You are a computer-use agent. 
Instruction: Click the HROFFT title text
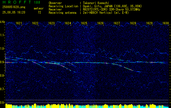(x=17, y=2)
